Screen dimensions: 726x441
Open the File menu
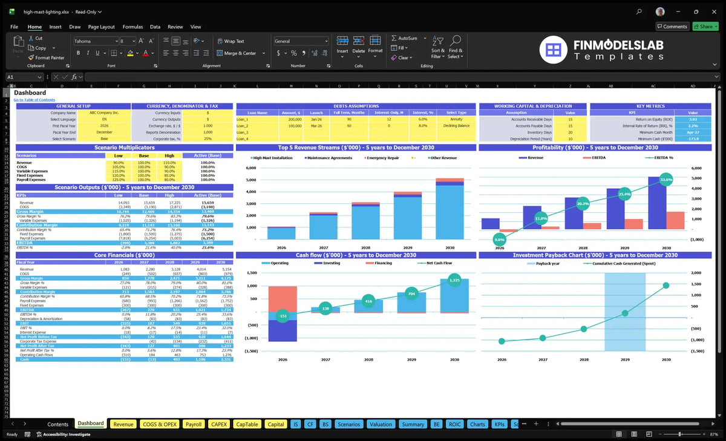[15, 27]
